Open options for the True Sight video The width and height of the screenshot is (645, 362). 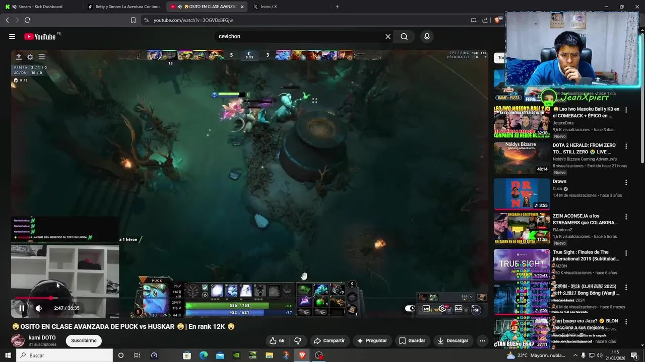(x=626, y=253)
